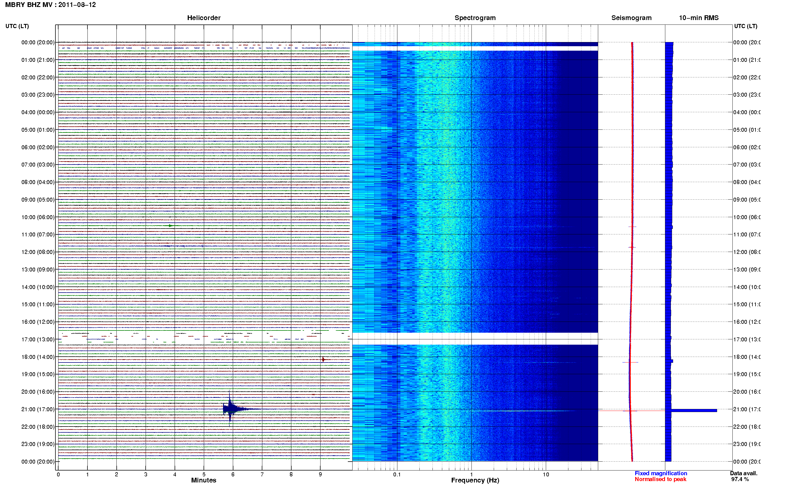
Task: Click the left time label 11:00 (07:00)
Action: (38, 235)
